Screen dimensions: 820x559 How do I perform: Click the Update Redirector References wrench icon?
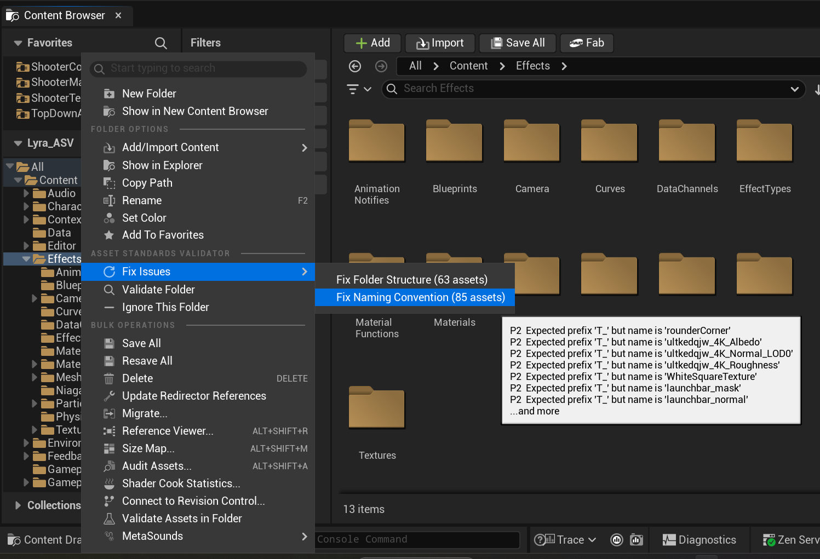coord(109,396)
